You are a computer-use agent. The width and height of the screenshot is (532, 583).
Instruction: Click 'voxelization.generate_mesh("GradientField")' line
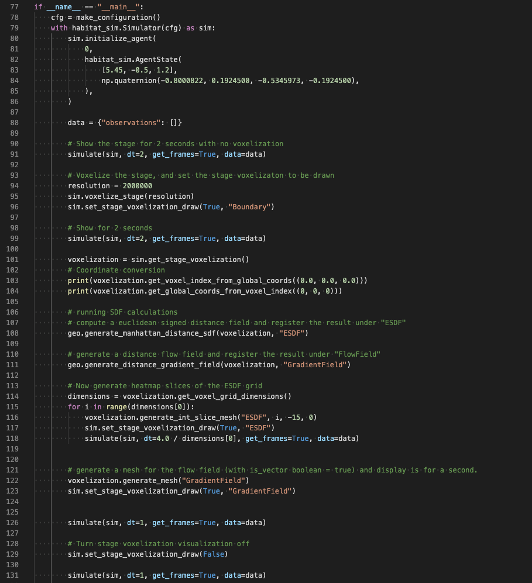click(159, 481)
